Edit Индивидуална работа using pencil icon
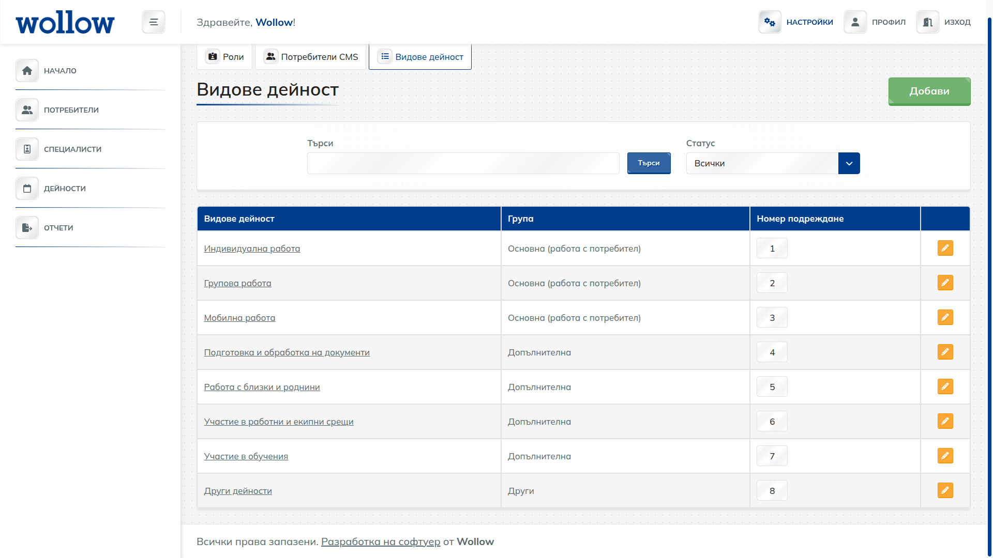The image size is (993, 558). pos(945,248)
